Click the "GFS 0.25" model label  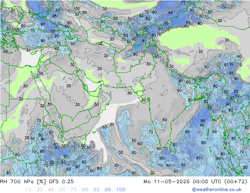[61, 181]
